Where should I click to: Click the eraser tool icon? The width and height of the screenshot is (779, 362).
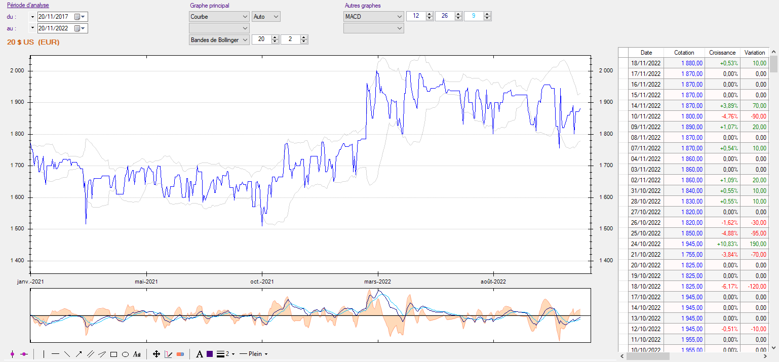pyautogui.click(x=180, y=354)
